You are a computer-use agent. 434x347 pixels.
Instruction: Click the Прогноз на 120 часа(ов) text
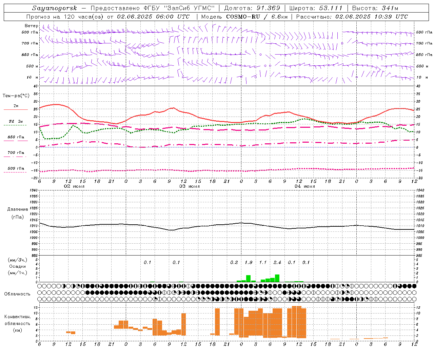click(x=65, y=17)
